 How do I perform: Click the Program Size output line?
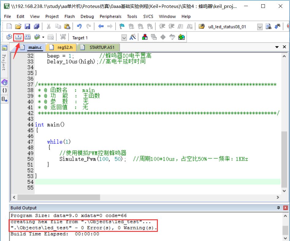pos(69,216)
